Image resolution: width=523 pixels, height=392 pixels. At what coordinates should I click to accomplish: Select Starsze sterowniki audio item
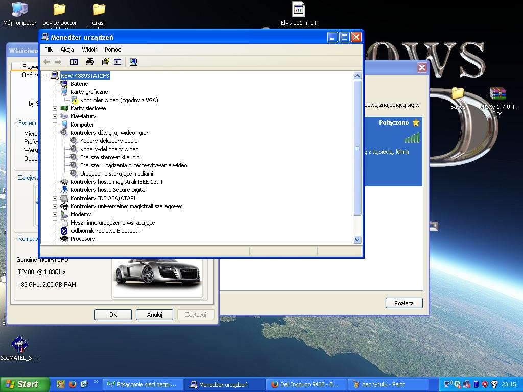point(110,157)
